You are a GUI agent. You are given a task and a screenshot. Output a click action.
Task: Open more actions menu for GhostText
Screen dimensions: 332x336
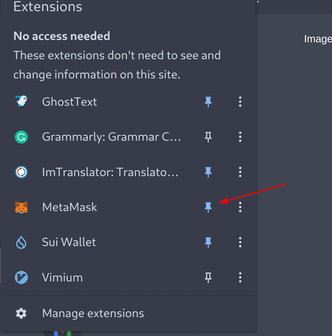point(240,102)
